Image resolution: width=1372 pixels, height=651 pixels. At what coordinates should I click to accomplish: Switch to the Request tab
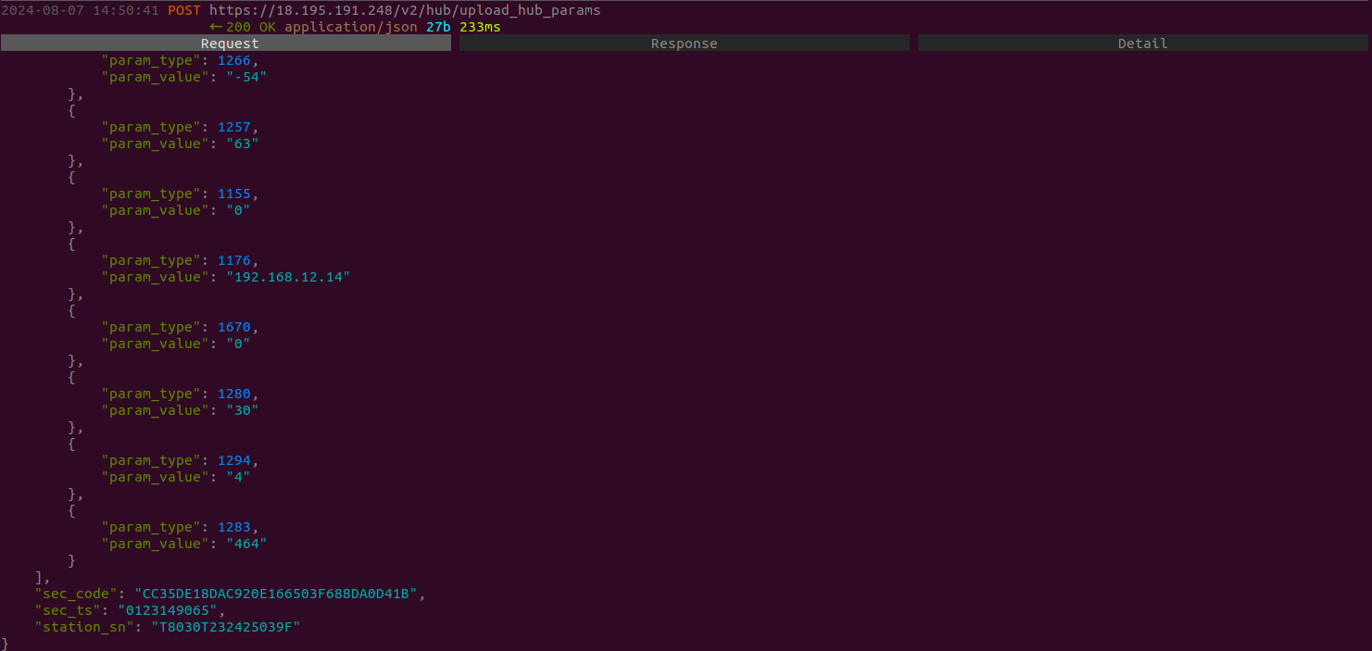[226, 44]
